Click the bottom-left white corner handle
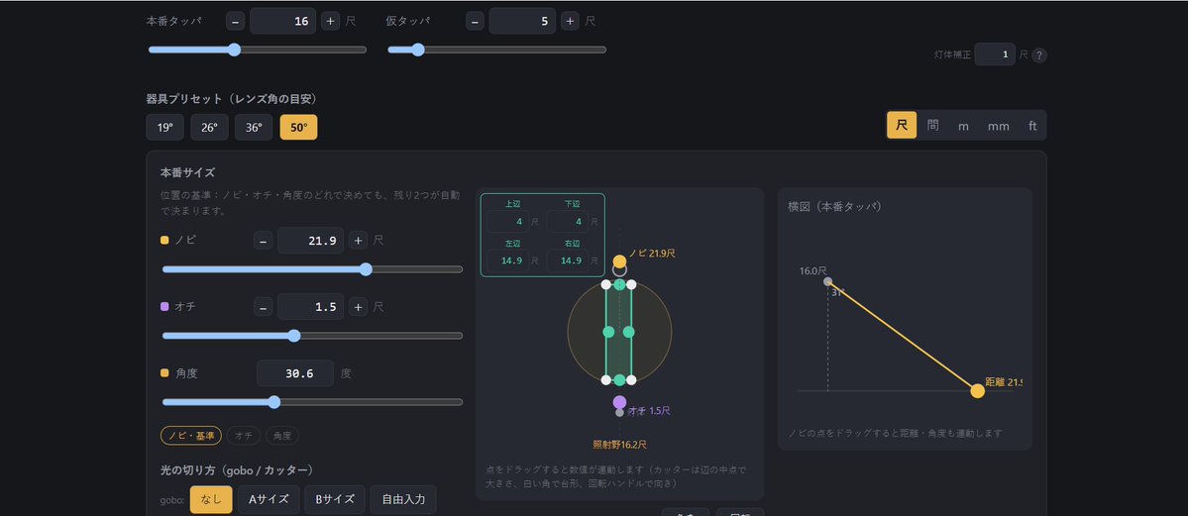Screen dimensions: 1188x516 click(x=606, y=379)
